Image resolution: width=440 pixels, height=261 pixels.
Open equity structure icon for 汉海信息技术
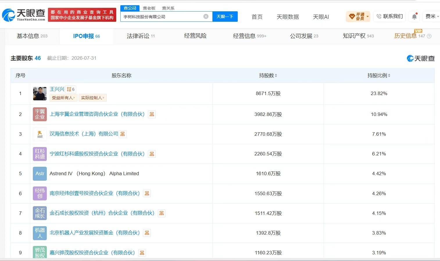(x=123, y=134)
